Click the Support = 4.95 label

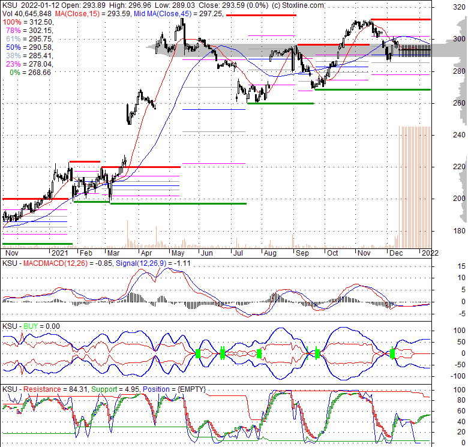[x=115, y=389]
